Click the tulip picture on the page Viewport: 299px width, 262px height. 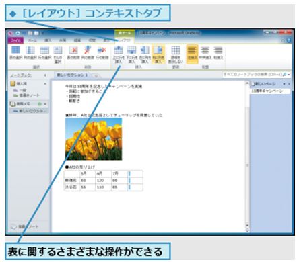(x=94, y=139)
